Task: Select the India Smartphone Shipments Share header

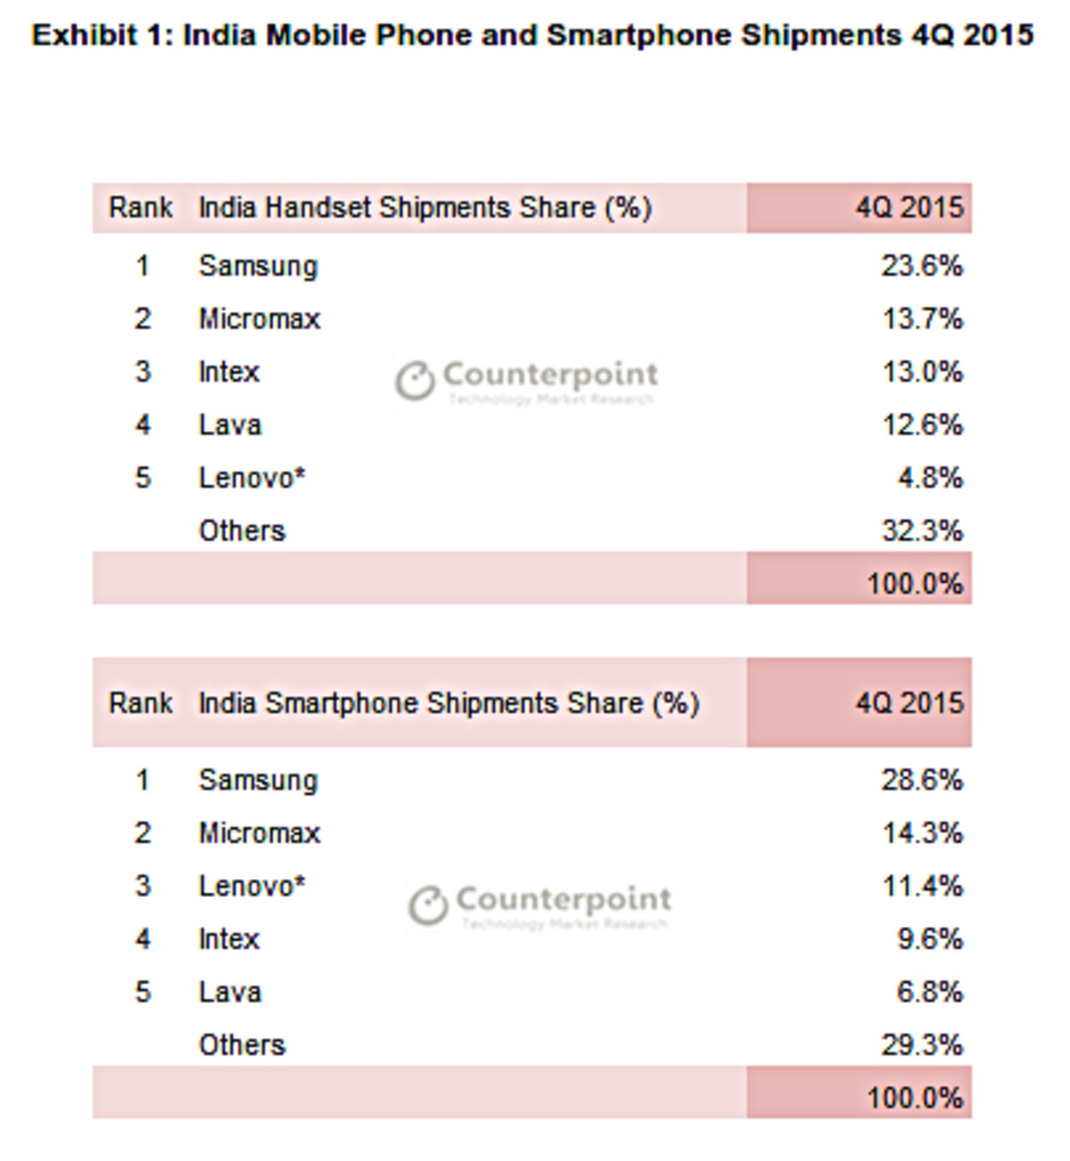Action: click(x=449, y=703)
